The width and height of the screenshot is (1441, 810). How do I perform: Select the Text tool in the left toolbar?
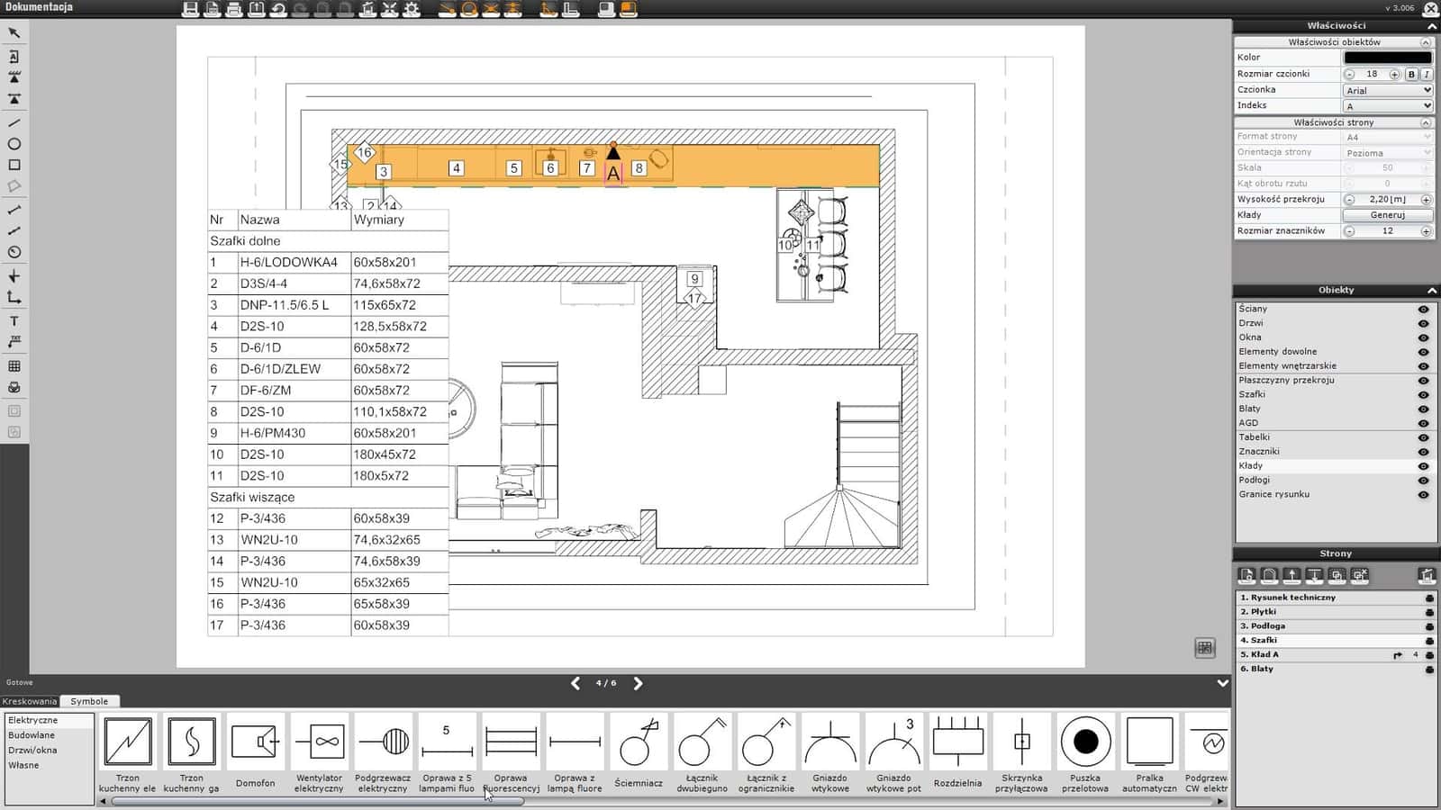click(14, 320)
